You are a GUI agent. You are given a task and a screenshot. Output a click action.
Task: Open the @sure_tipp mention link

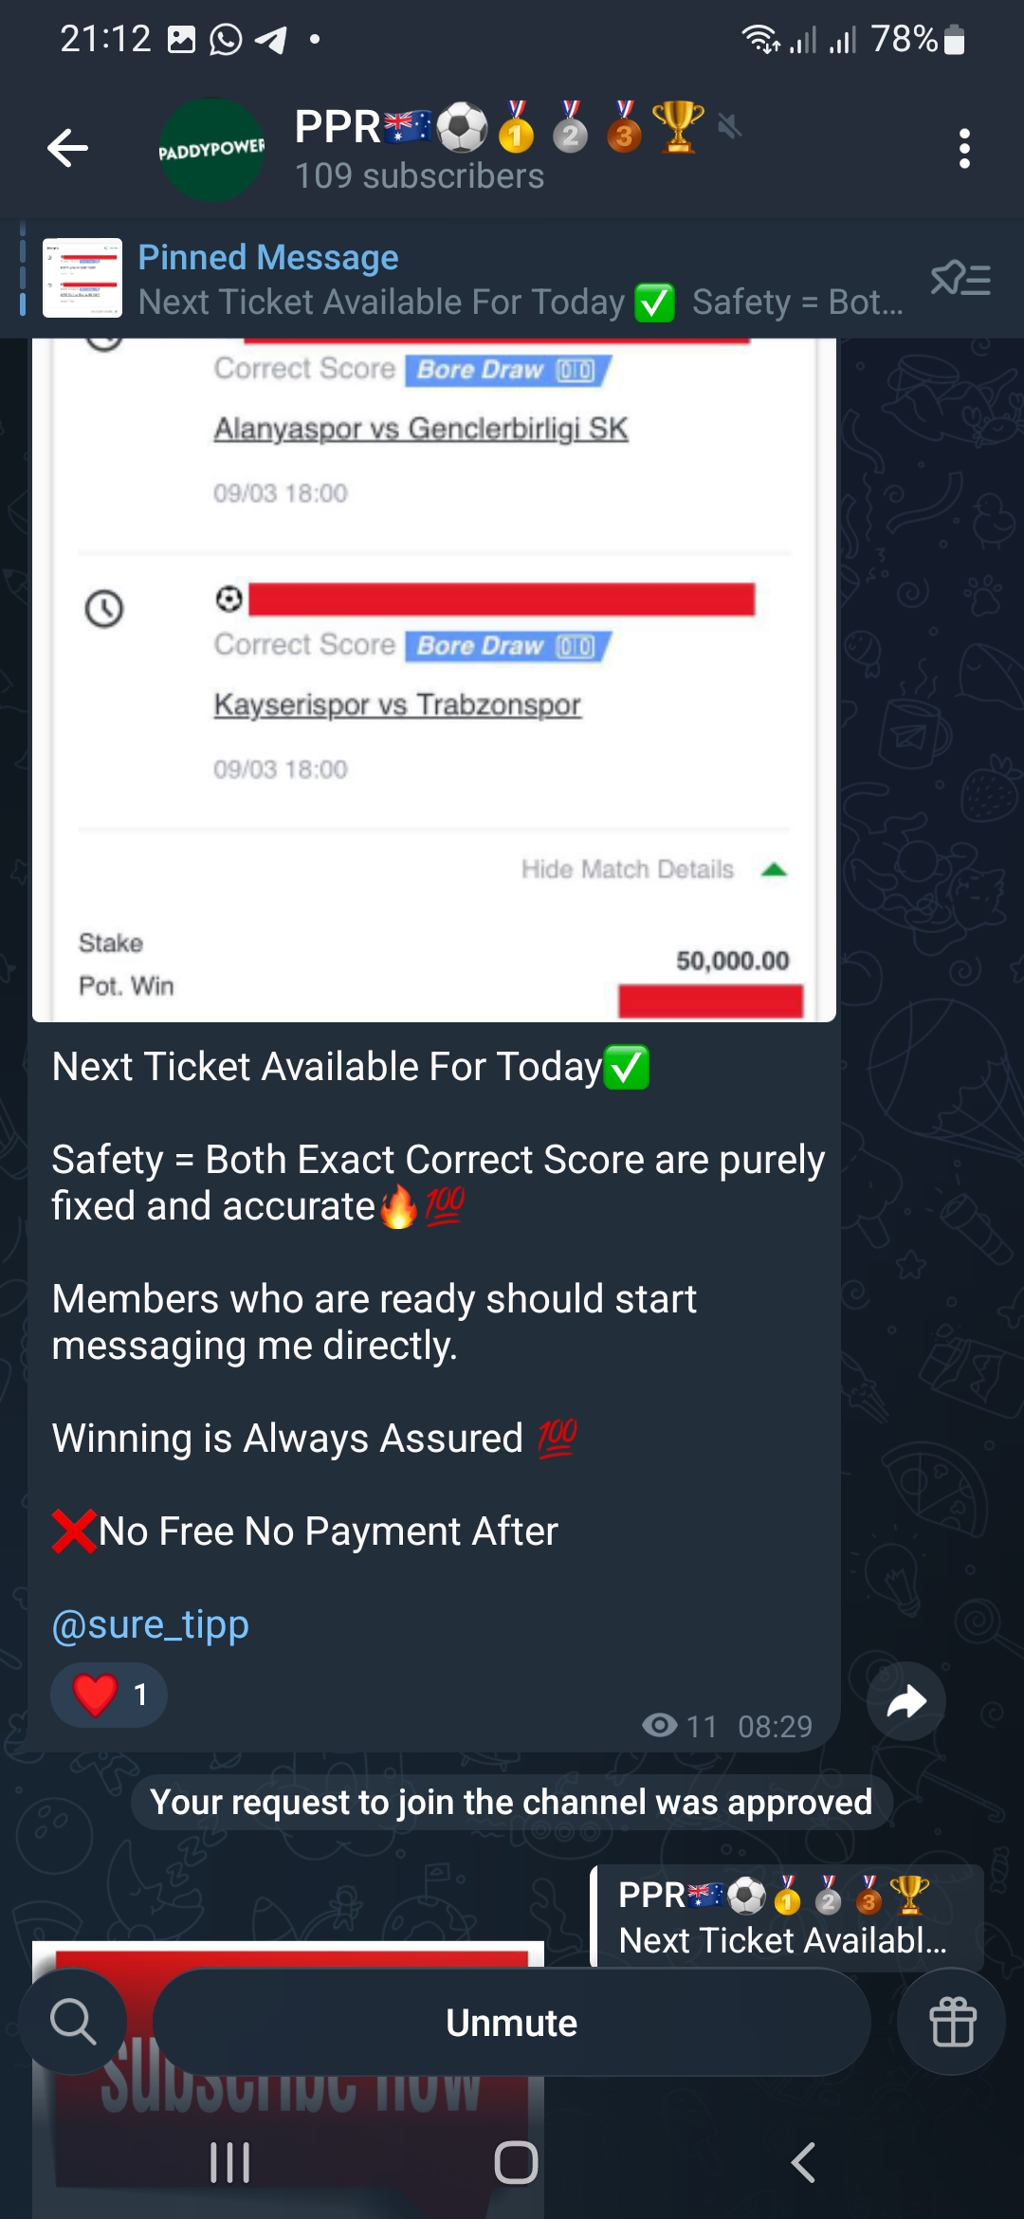coord(151,1624)
